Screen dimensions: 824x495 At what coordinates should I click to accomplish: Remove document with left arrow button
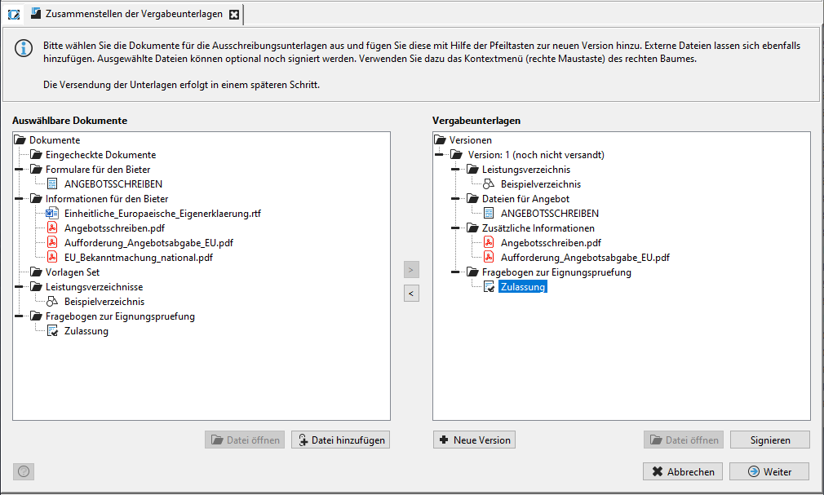click(x=411, y=294)
